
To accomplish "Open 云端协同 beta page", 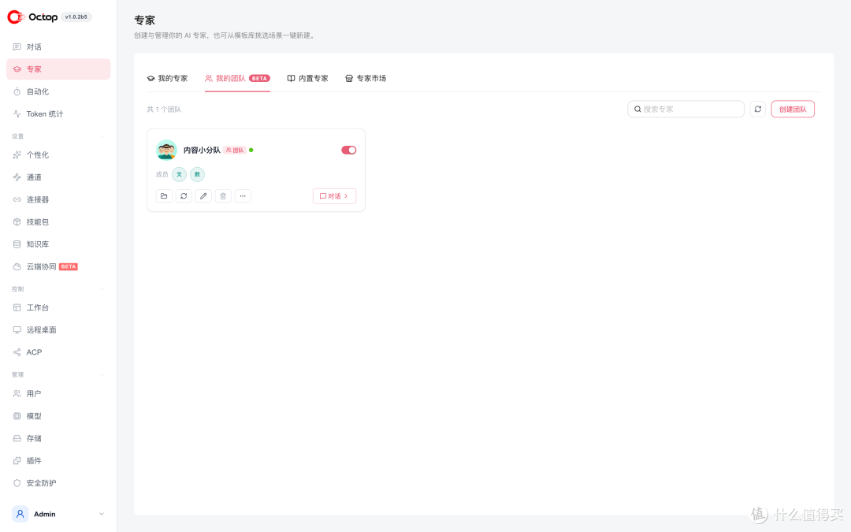I will pos(58,266).
